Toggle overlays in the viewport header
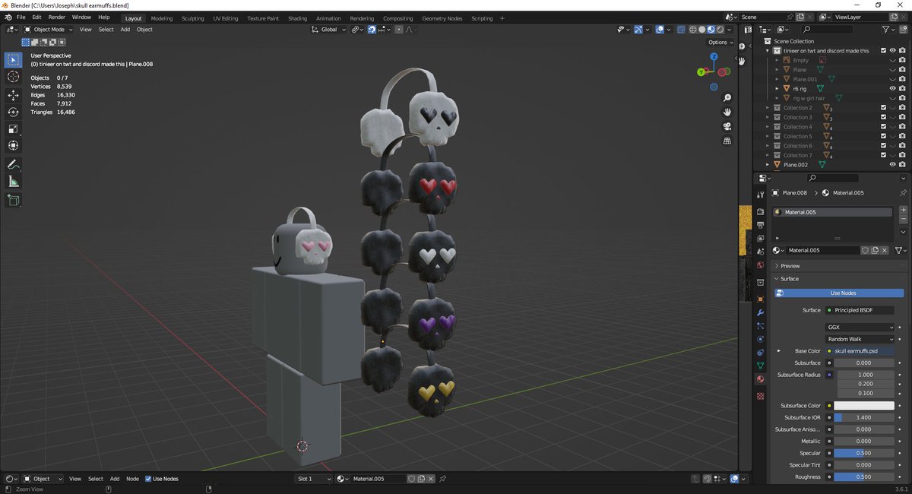The width and height of the screenshot is (912, 494). tap(660, 30)
